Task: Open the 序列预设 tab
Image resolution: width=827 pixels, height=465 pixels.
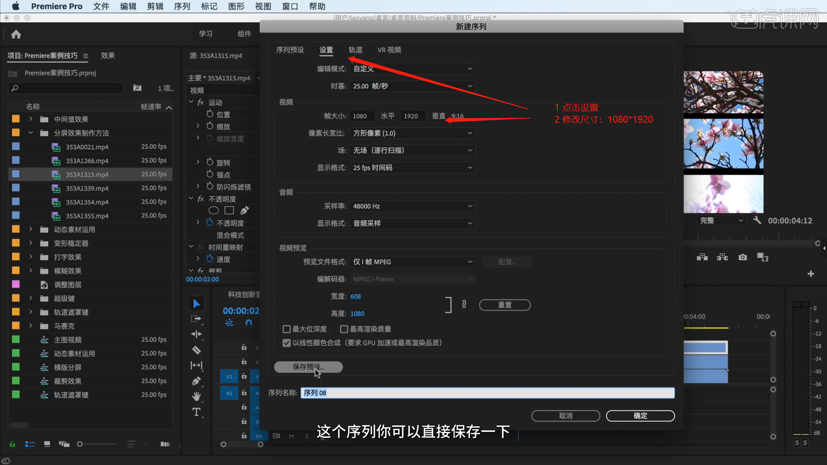Action: 290,50
